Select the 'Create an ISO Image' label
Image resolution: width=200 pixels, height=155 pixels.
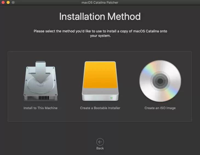pos(160,108)
